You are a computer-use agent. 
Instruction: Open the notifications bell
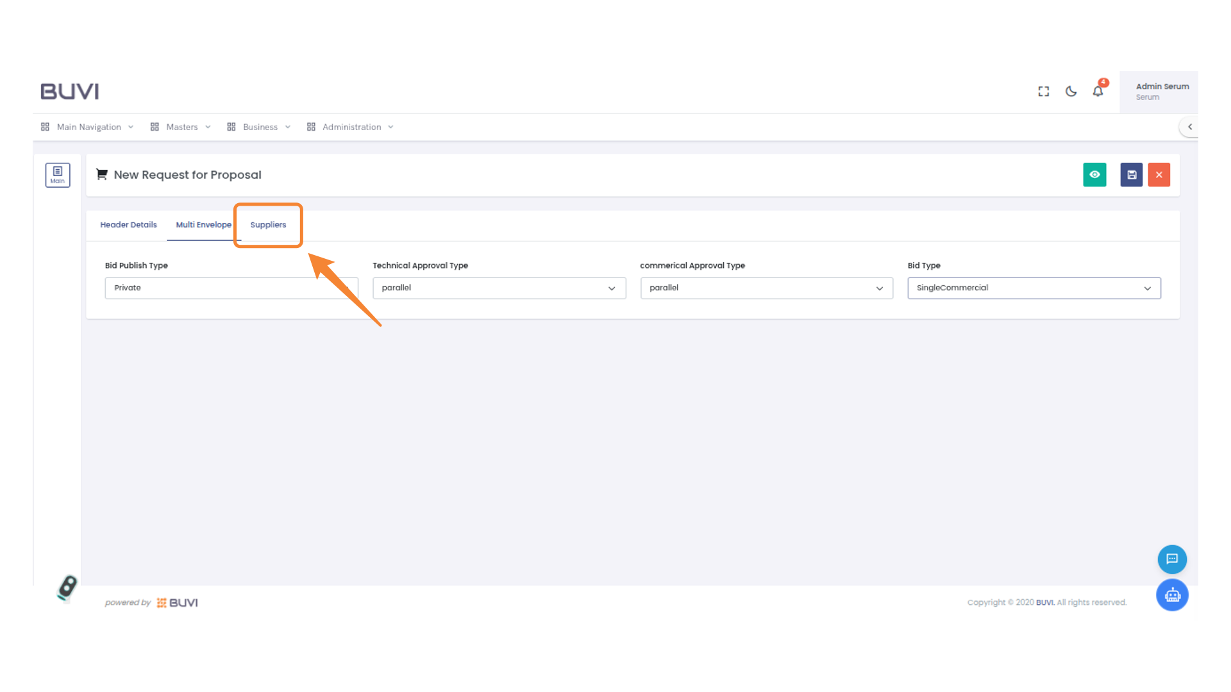tap(1098, 91)
